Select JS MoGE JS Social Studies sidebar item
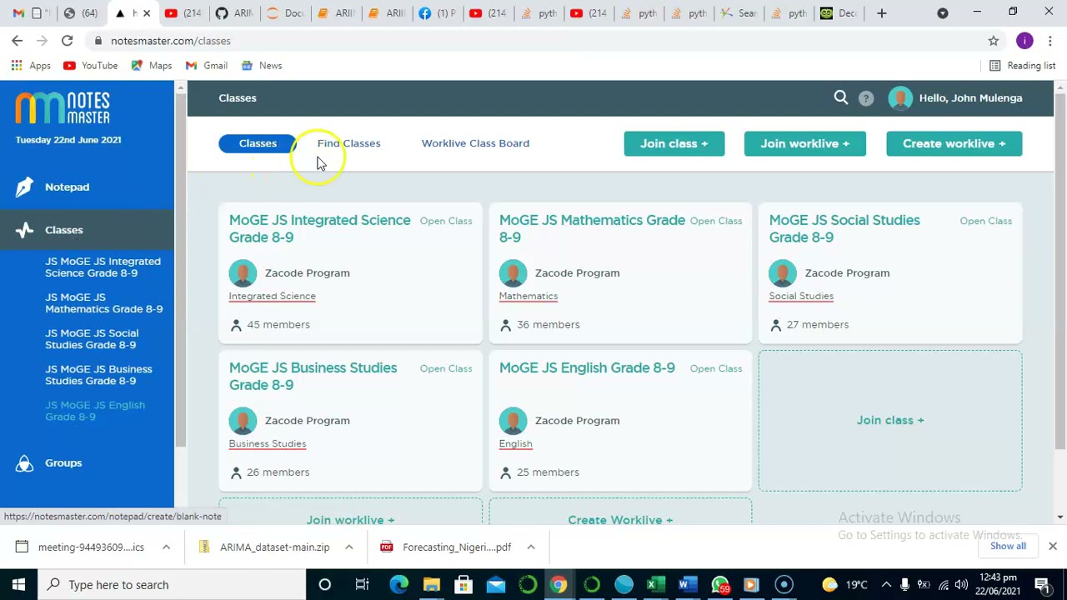 [x=92, y=338]
